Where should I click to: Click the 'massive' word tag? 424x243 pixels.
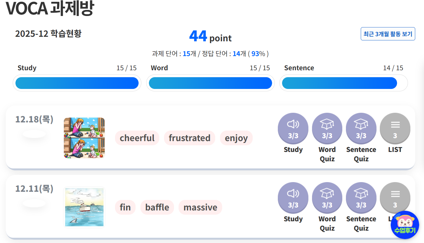tap(200, 207)
